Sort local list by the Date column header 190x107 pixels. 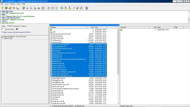coord(100,27)
